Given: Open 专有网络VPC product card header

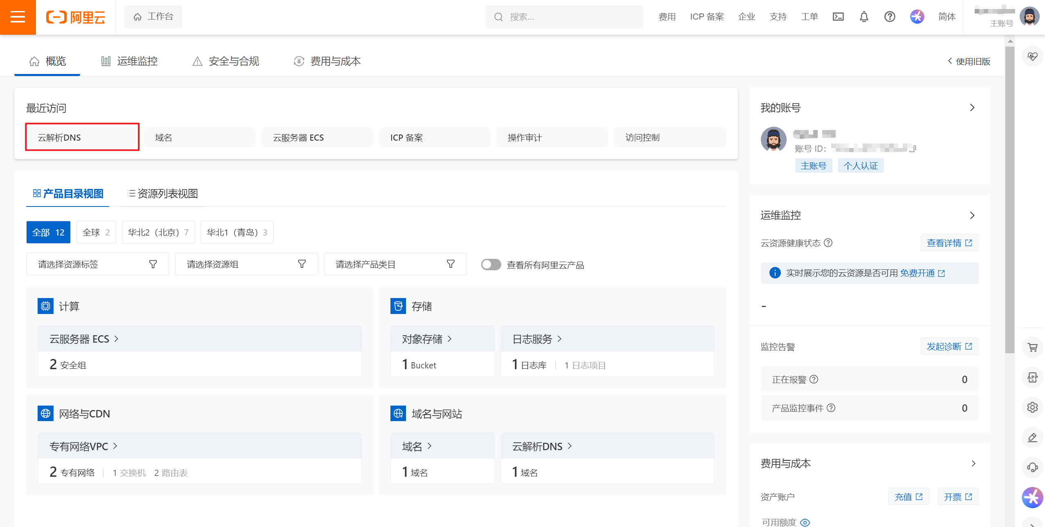Looking at the screenshot, I should pyautogui.click(x=200, y=446).
